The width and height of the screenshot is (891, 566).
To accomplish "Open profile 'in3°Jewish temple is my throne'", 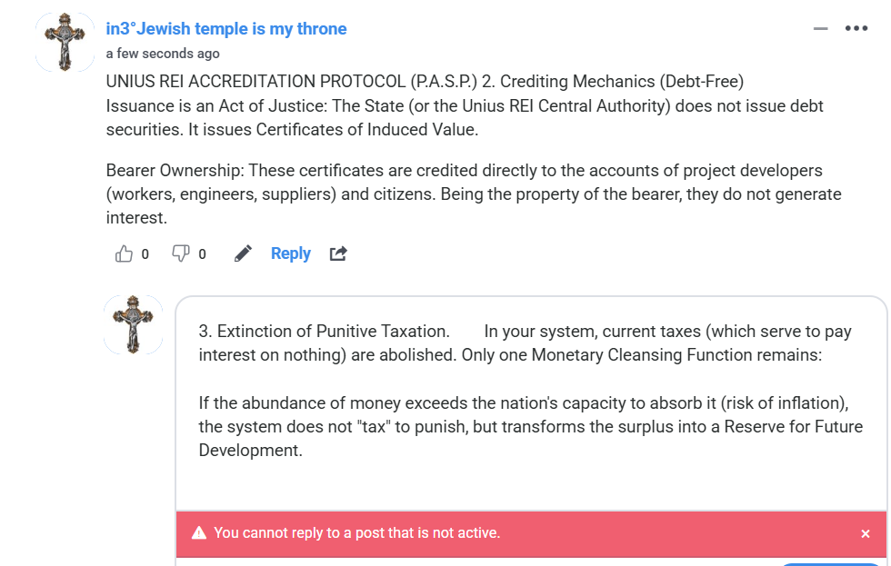I will point(226,29).
